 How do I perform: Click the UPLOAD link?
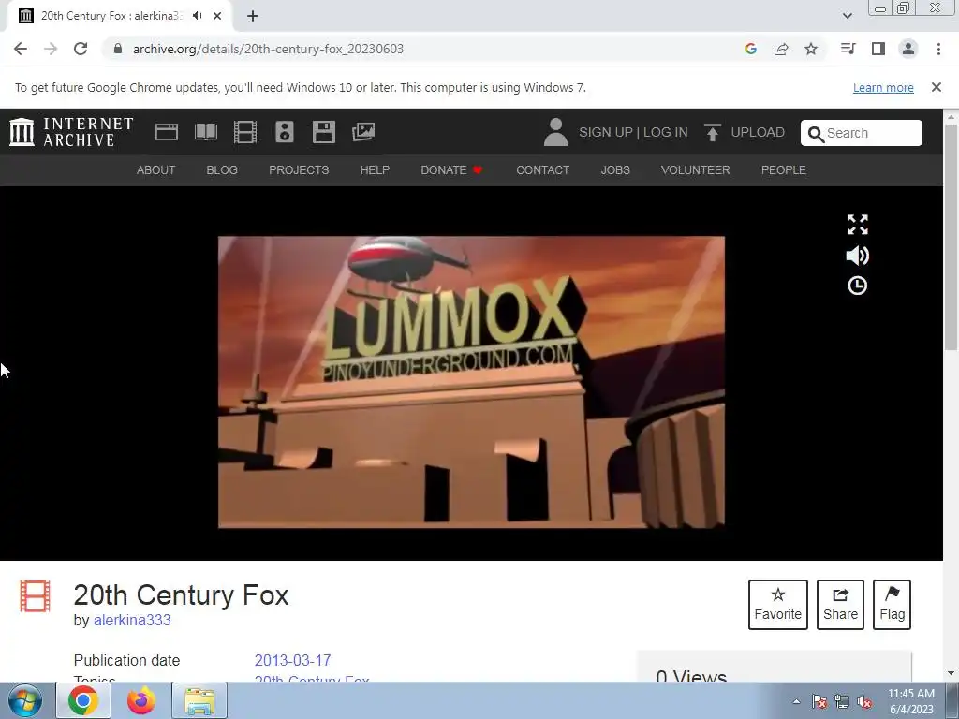(x=758, y=132)
